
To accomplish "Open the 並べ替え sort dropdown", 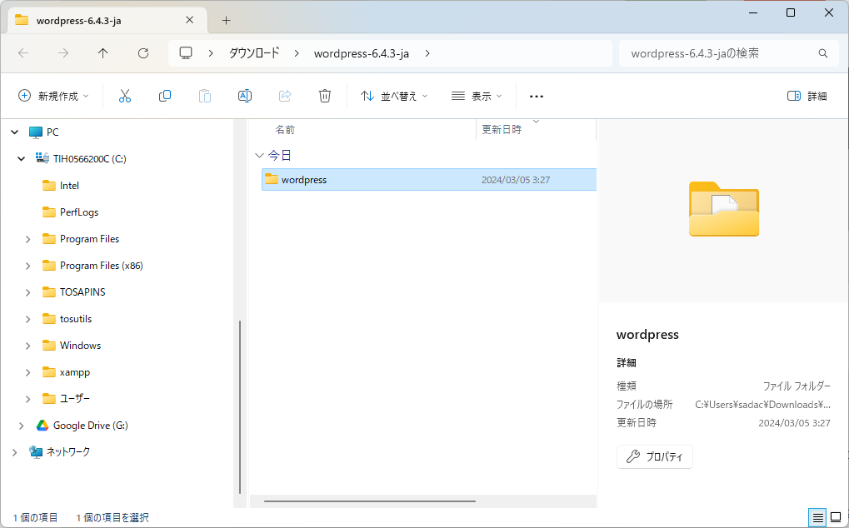I will [x=394, y=96].
